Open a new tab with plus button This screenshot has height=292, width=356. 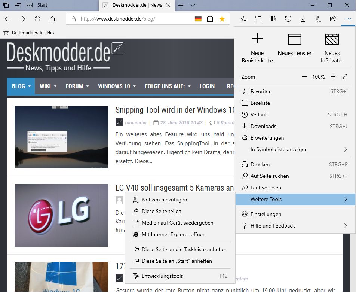tap(181, 5)
